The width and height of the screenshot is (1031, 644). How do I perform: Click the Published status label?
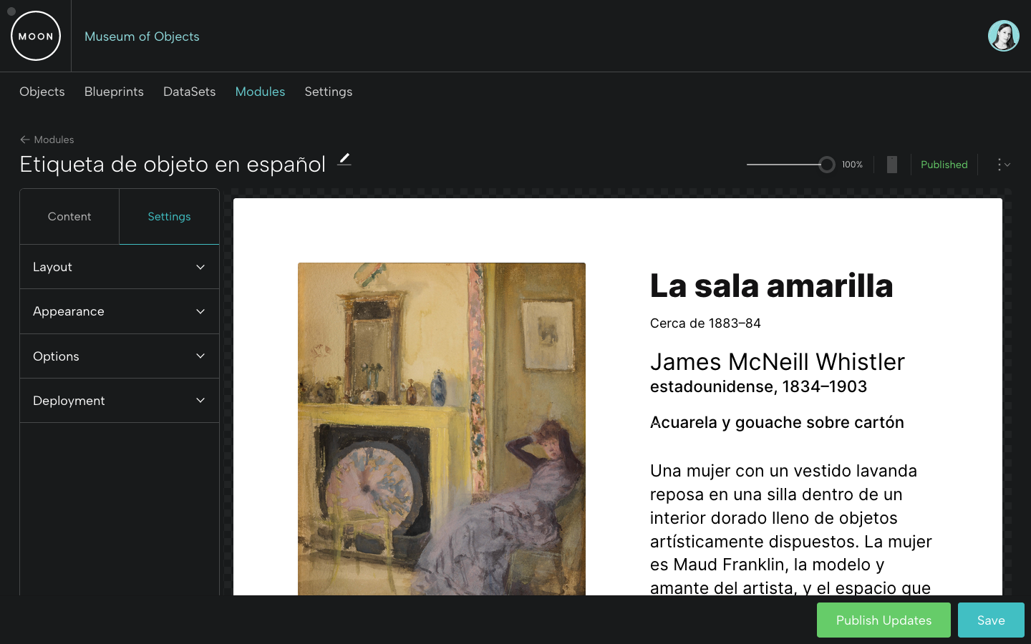click(944, 165)
